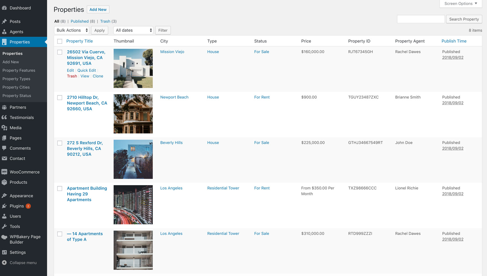Toggle the select-all checkbox in table header
The image size is (487, 276).
[x=60, y=41]
